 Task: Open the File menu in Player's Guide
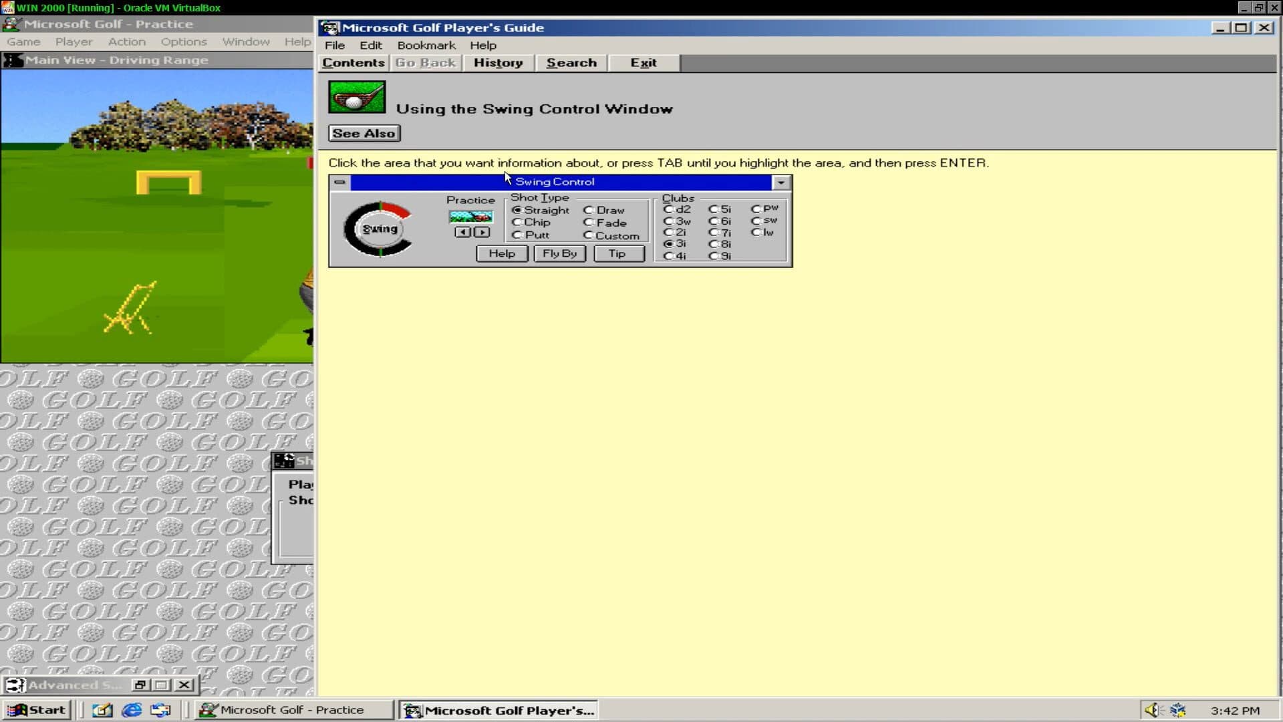(x=334, y=45)
